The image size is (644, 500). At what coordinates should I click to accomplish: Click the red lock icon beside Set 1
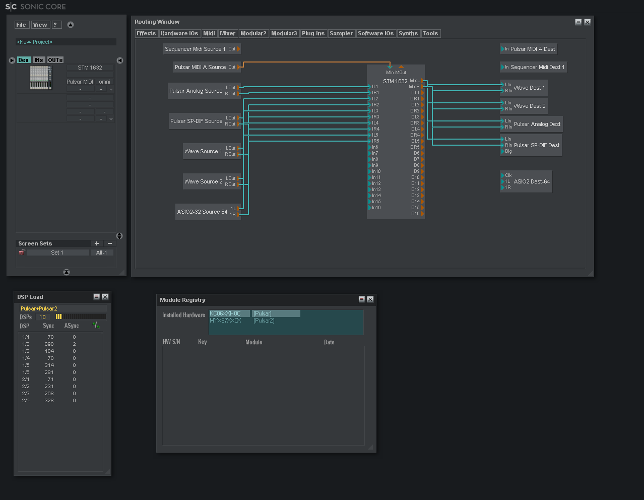pyautogui.click(x=22, y=253)
